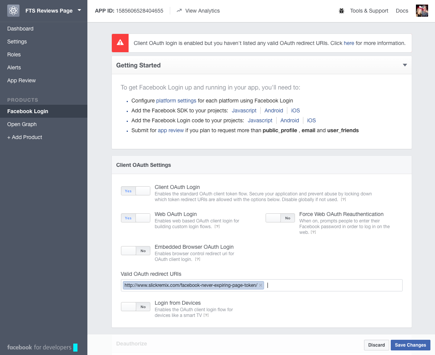
Task: Click help [?] for Login from Devices
Action: pyautogui.click(x=206, y=315)
